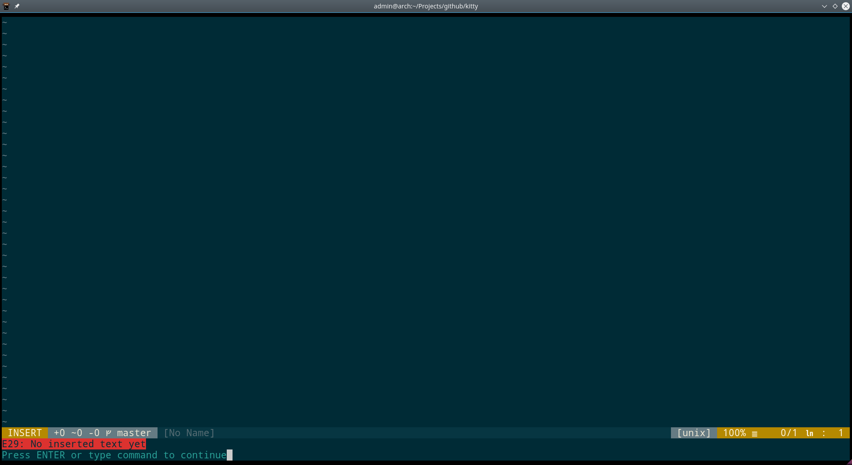This screenshot has width=852, height=465.
Task: Click the [unix] file format segment
Action: (693, 433)
